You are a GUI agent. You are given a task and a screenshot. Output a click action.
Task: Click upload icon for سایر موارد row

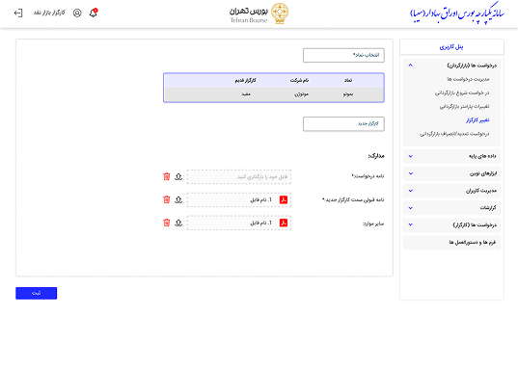(x=178, y=223)
